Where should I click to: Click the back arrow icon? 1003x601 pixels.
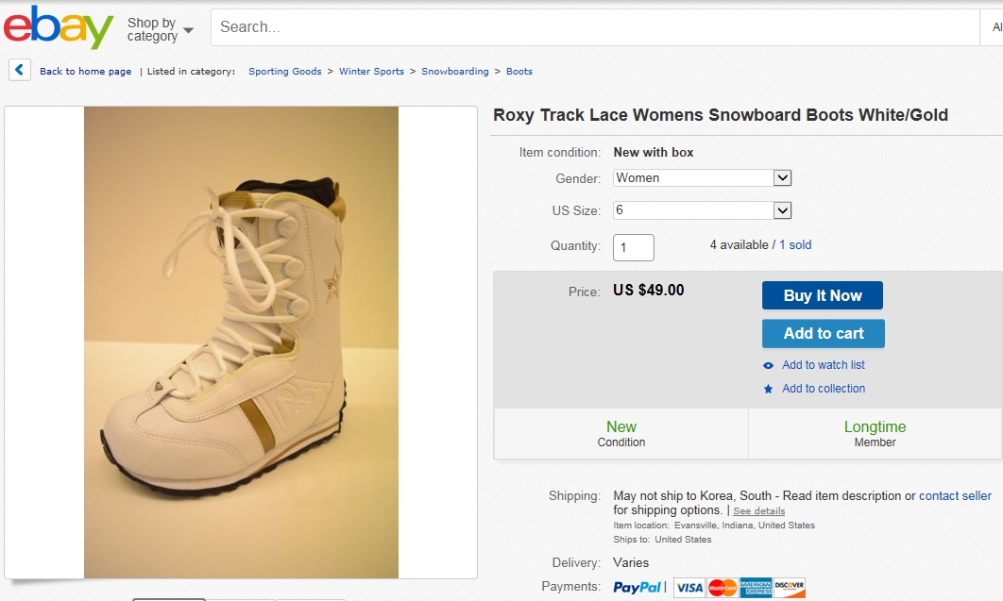pos(21,70)
